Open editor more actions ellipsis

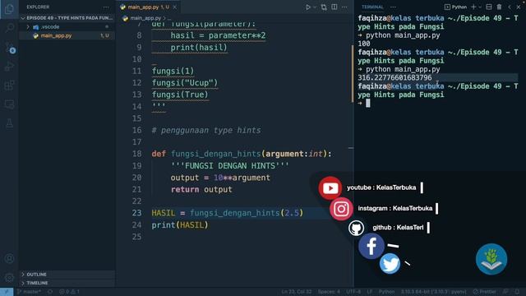344,7
